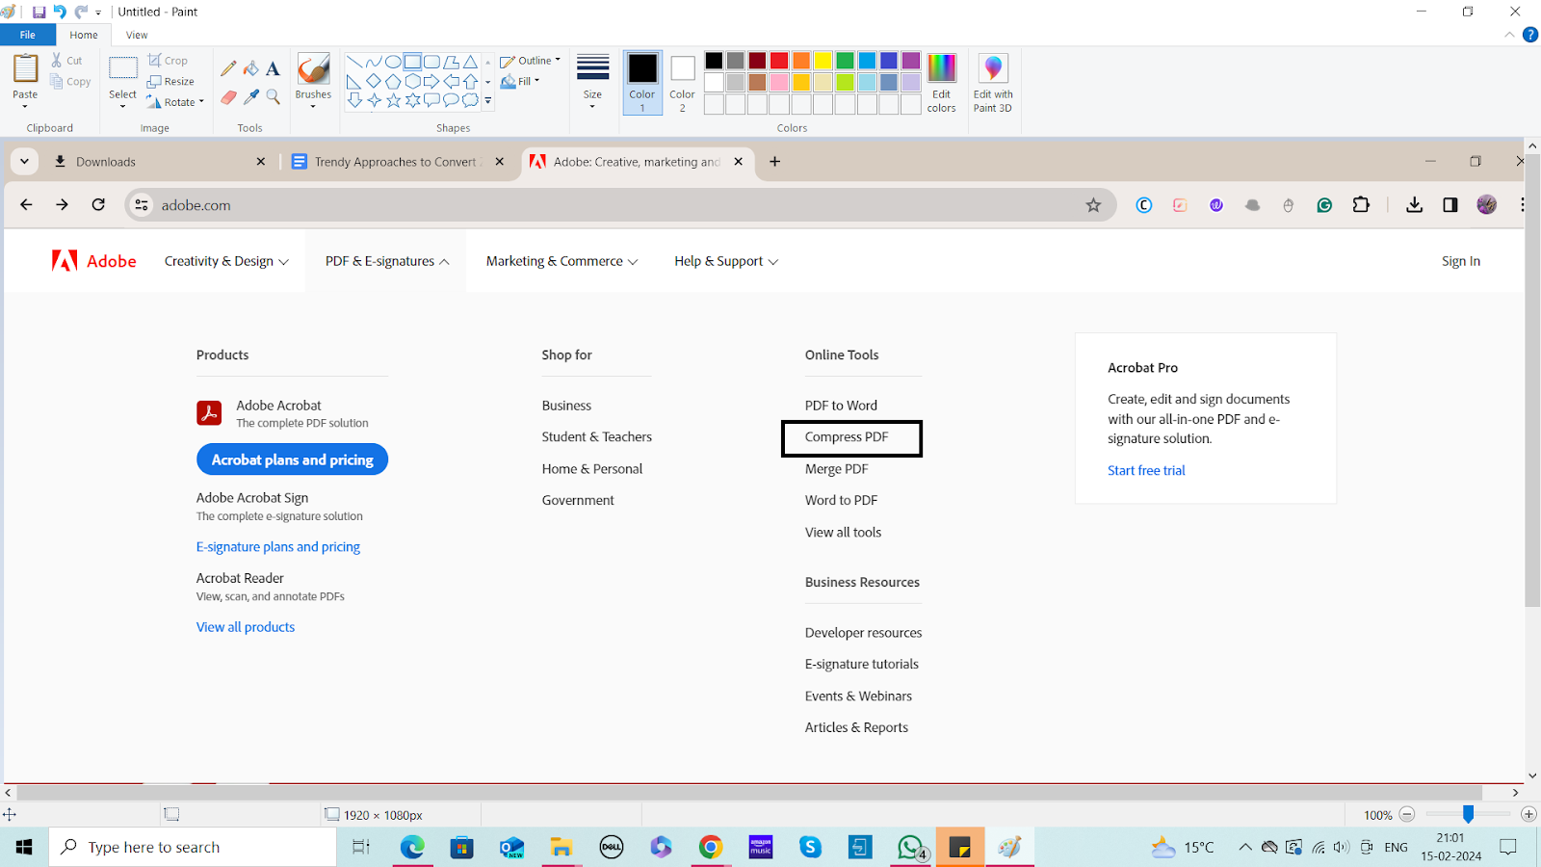Open Microsoft Edge from the taskbar
Screen dimensions: 1541x867
click(412, 847)
